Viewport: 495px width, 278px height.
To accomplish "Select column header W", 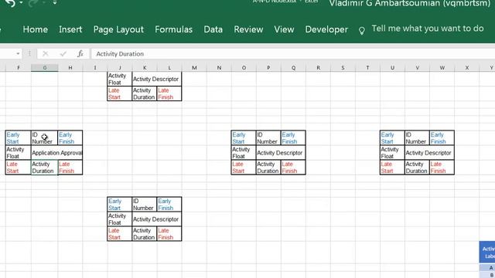I will [442, 68].
